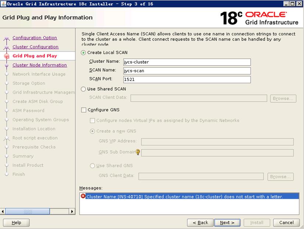Select the Create a new GNS radio button
Viewport: 304px width, 229px height.
(92, 131)
